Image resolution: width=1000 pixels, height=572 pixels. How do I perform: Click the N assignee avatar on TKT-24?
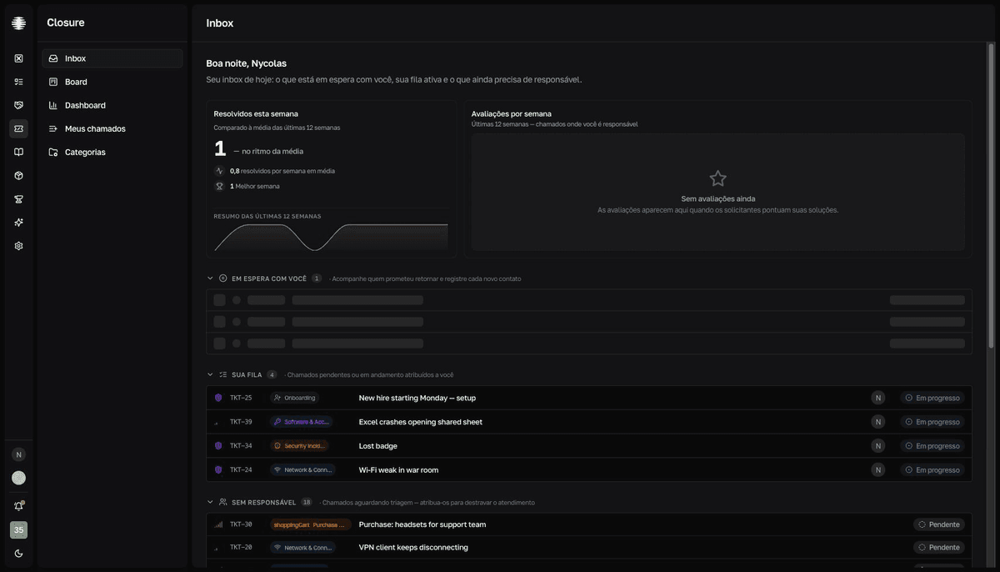pos(877,470)
